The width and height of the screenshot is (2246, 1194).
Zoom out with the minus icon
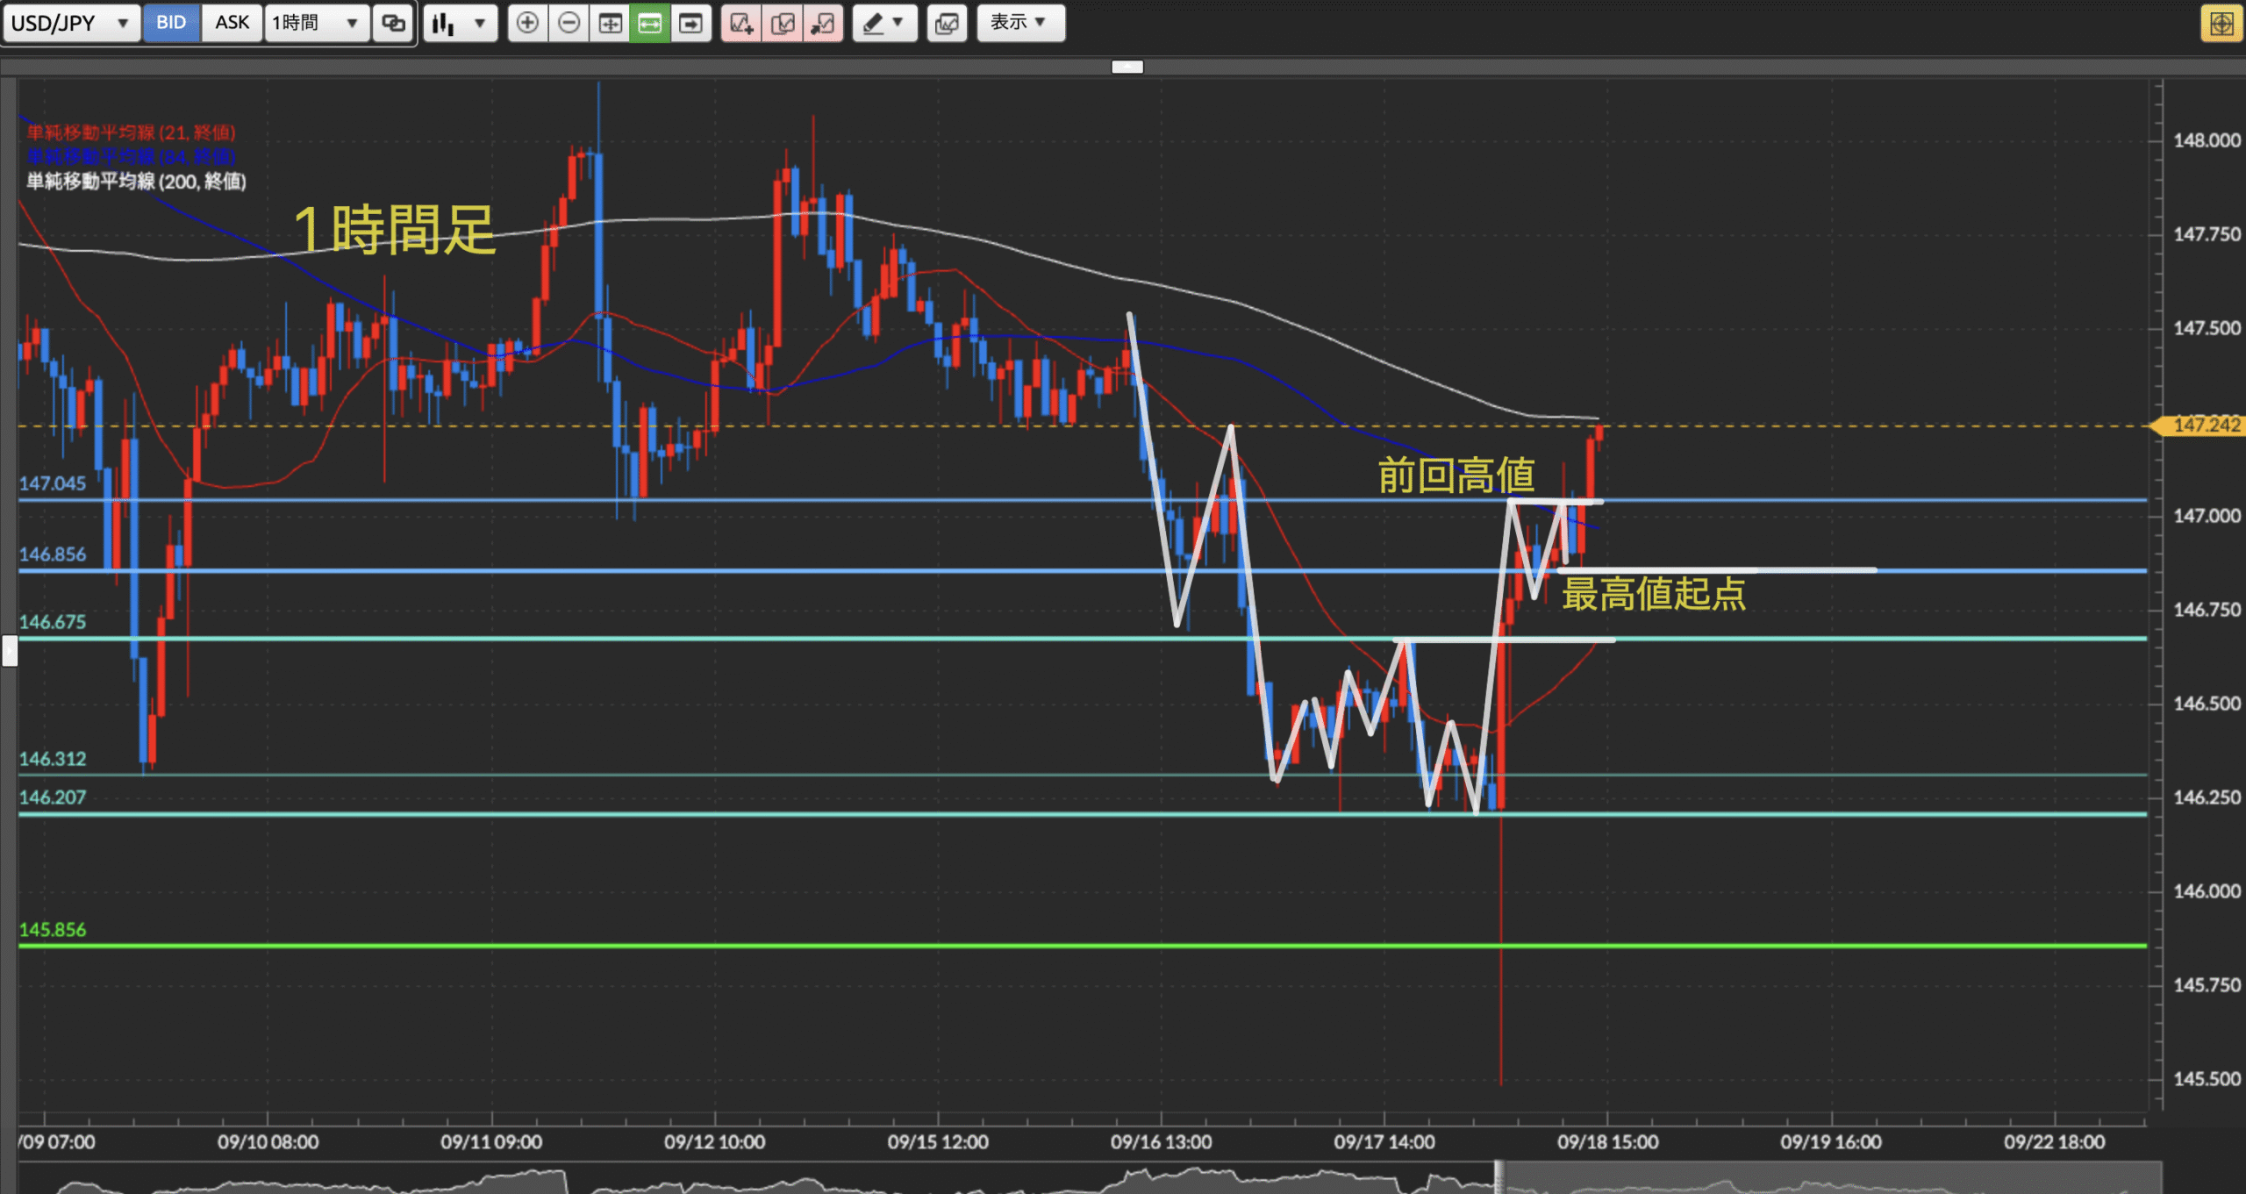569,23
